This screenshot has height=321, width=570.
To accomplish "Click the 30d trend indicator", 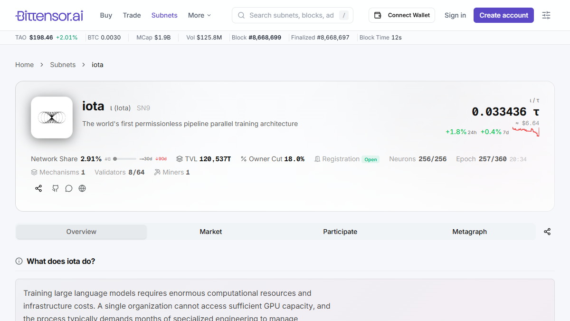I will [x=145, y=159].
